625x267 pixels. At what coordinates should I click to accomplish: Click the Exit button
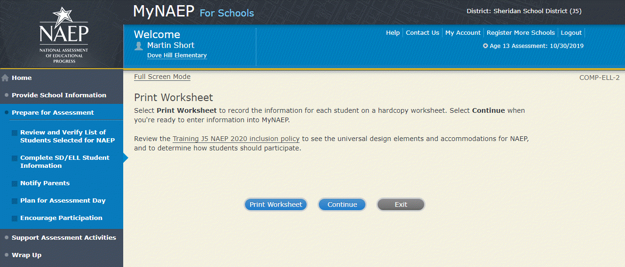tap(401, 204)
